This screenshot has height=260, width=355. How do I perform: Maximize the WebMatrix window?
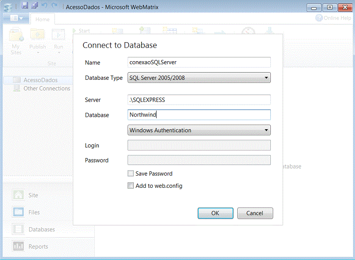click(330, 8)
